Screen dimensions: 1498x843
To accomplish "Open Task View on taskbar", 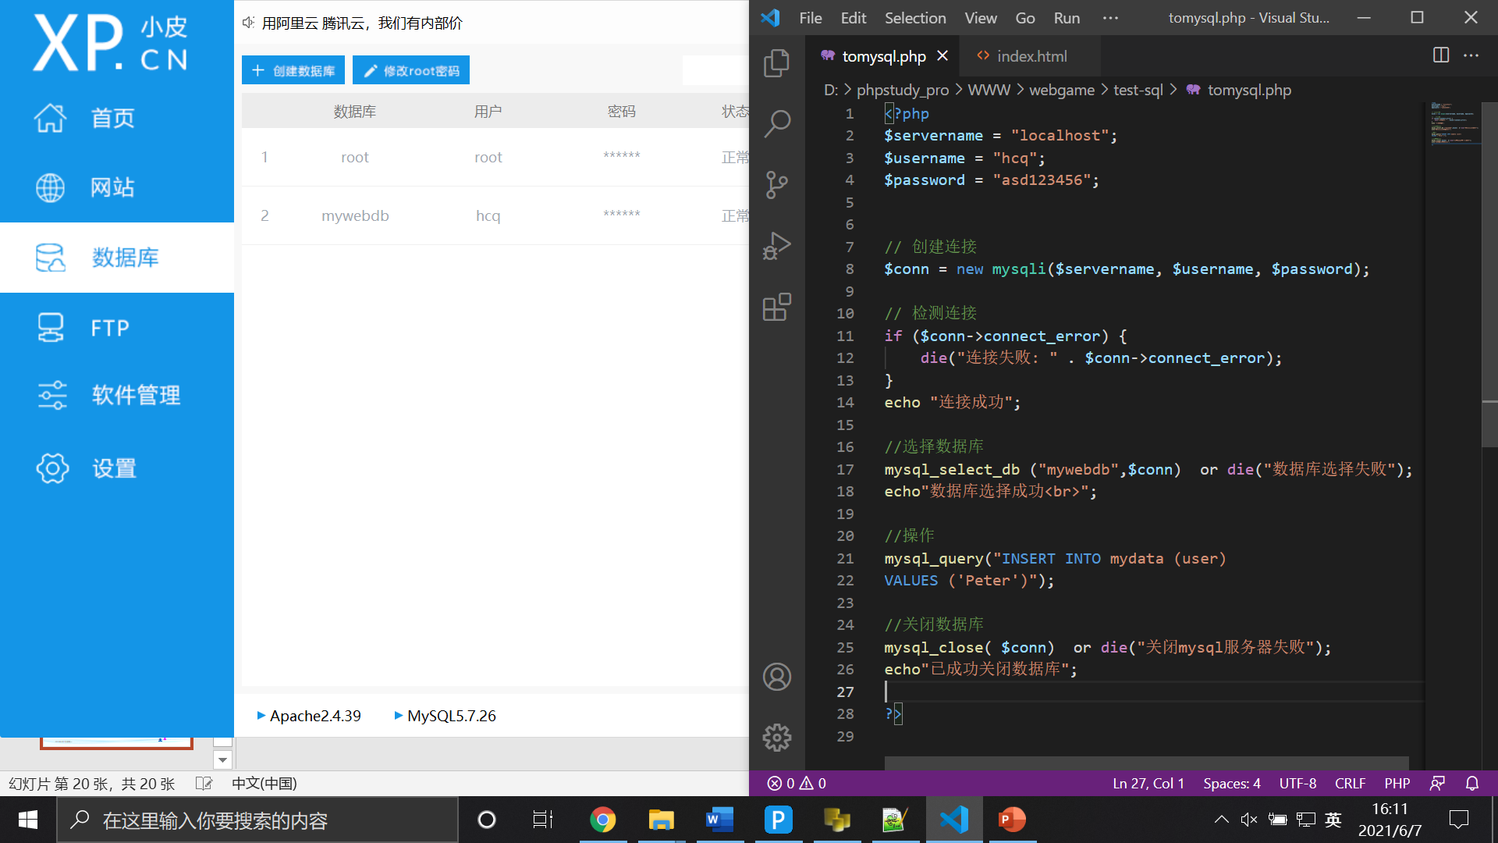I will (x=543, y=820).
